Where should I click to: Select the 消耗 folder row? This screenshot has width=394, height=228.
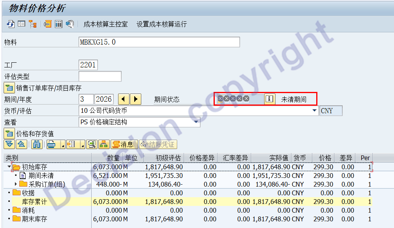pyautogui.click(x=188, y=210)
